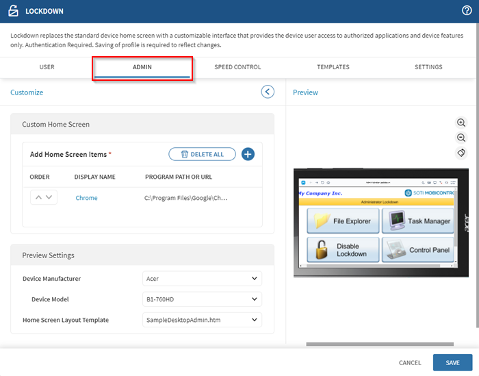479x376 pixels.
Task: Switch to the User tab
Action: point(47,67)
